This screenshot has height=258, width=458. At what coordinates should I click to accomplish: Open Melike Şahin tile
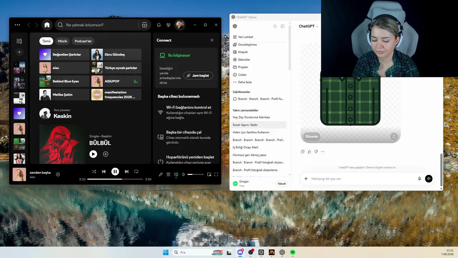[64, 95]
